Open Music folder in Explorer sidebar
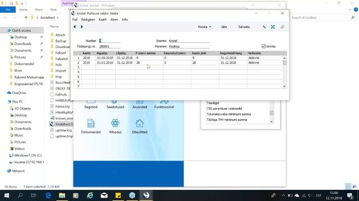This screenshot has height=201, width=359. pos(19,135)
